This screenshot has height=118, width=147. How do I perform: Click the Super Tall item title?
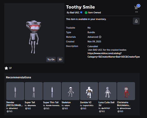tap(30, 102)
